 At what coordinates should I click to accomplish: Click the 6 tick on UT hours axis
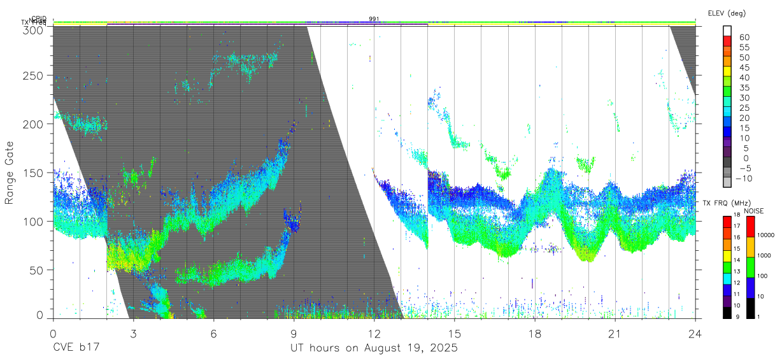tap(213, 332)
